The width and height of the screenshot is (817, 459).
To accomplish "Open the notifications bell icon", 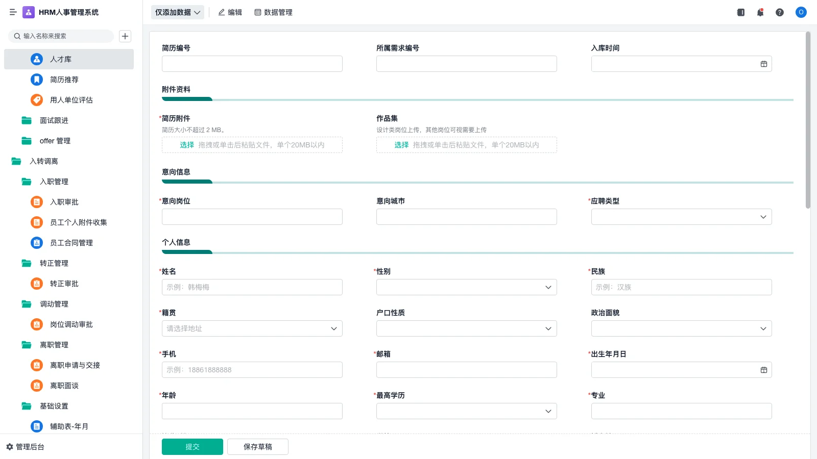I will [x=760, y=12].
